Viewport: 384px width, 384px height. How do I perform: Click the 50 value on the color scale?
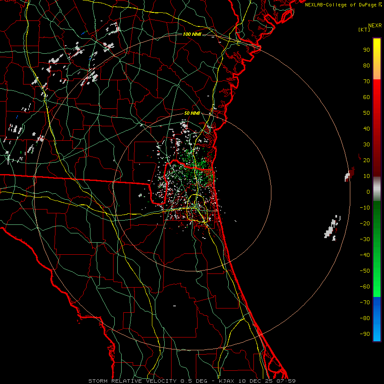[x=367, y=113]
